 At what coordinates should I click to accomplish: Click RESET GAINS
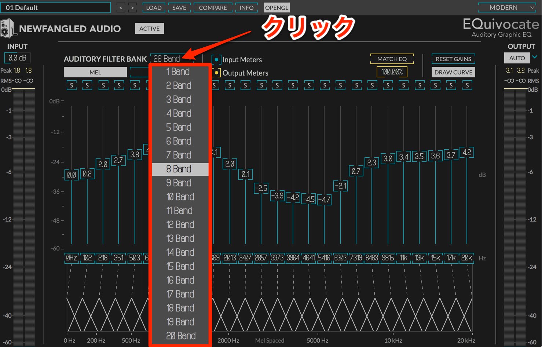[453, 59]
